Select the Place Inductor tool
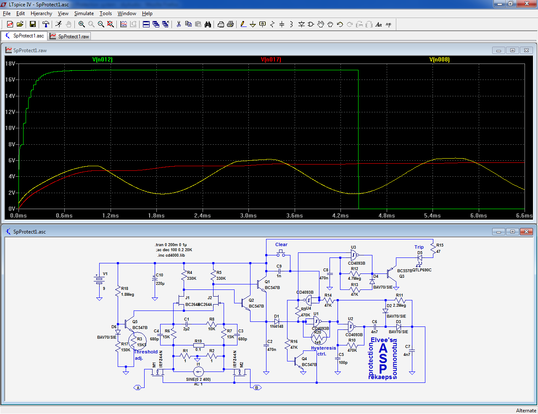Viewport: 538px width, 414px height. 292,24
